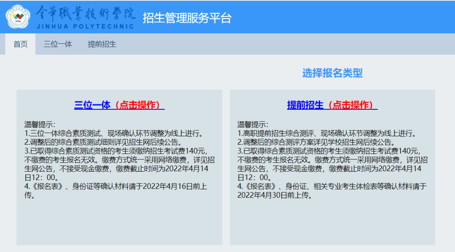Click 温馨提示 label in the 提前招生 card
The image size is (455, 252).
point(252,125)
